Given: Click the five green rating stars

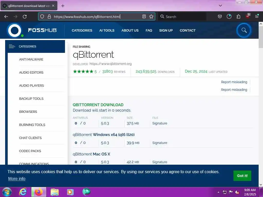Looking at the screenshot, I should (x=83, y=72).
